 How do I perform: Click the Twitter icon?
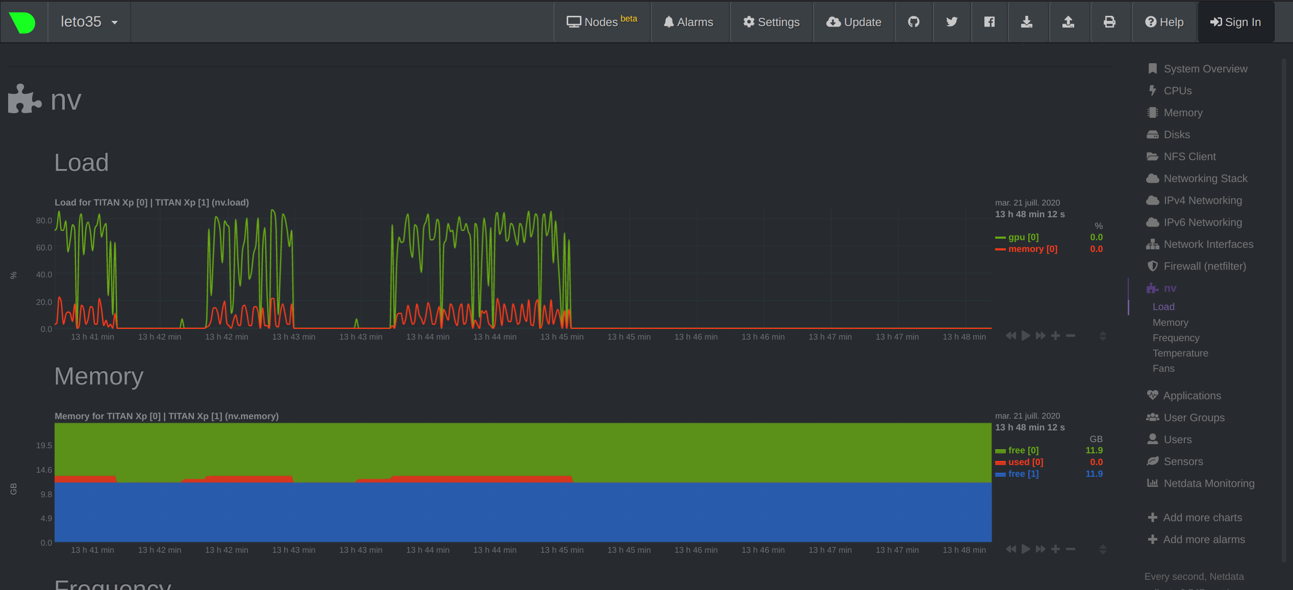[x=952, y=22]
